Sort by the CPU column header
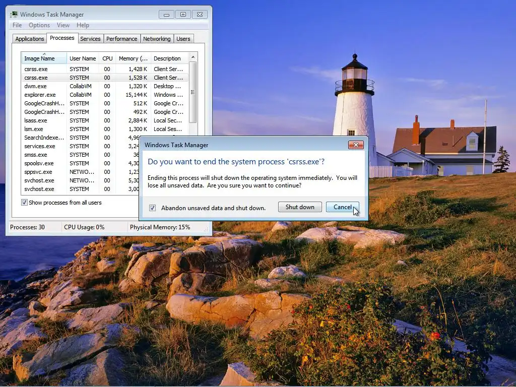The image size is (516, 387). [x=107, y=58]
